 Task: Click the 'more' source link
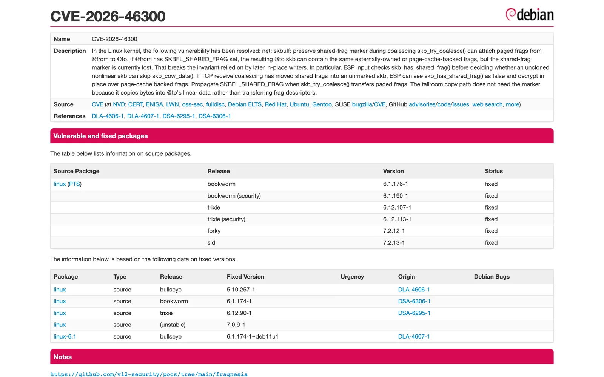512,104
